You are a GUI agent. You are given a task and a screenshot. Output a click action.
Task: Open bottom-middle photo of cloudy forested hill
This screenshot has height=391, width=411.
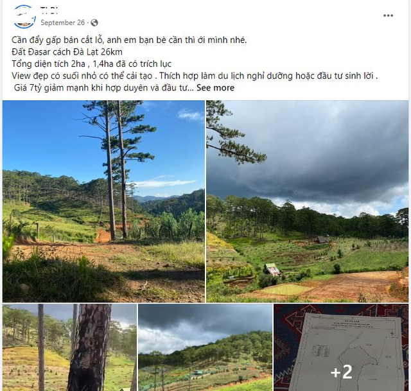pos(205,347)
